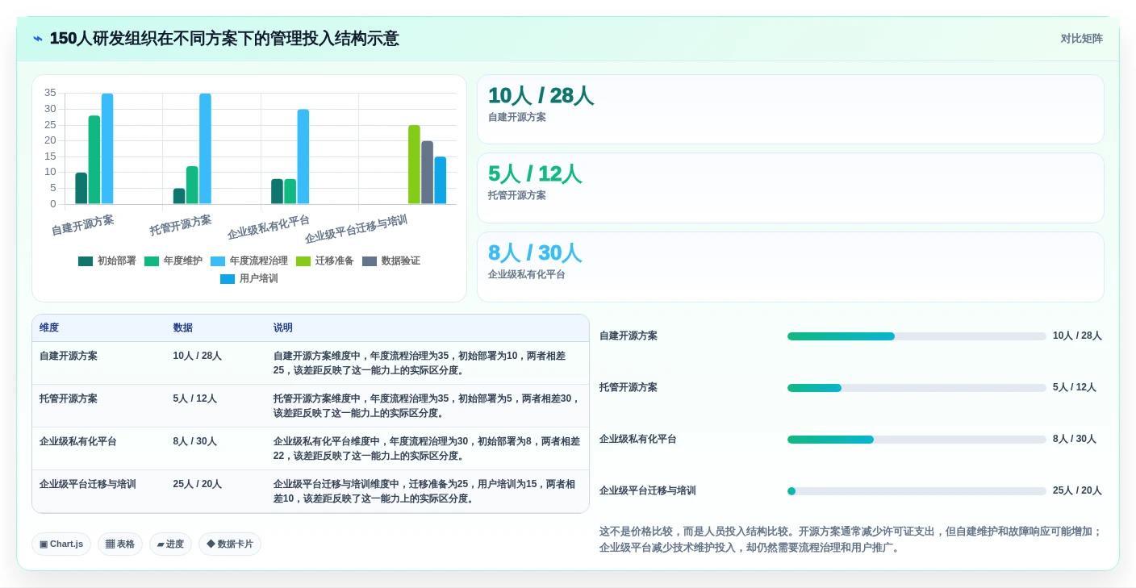Toggle 数据验证 legend item
This screenshot has height=588, width=1136.
pos(391,261)
